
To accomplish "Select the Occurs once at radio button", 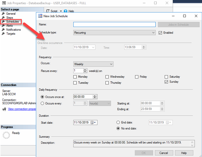I will (42, 97).
